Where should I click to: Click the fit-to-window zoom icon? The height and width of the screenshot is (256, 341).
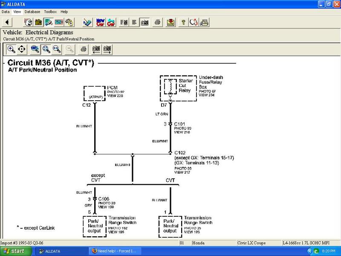point(46,49)
